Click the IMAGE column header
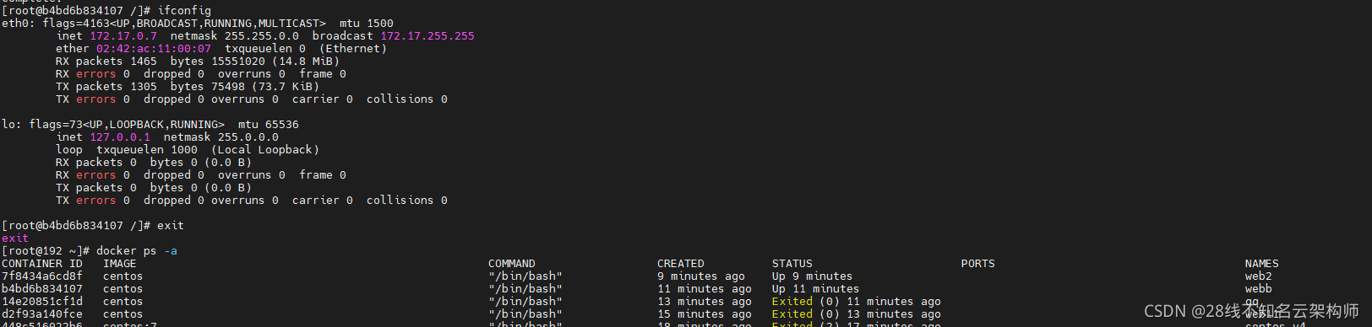The height and width of the screenshot is (327, 1372). (x=120, y=264)
